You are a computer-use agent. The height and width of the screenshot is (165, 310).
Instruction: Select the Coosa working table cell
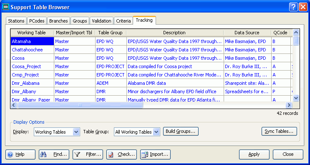click(x=32, y=58)
